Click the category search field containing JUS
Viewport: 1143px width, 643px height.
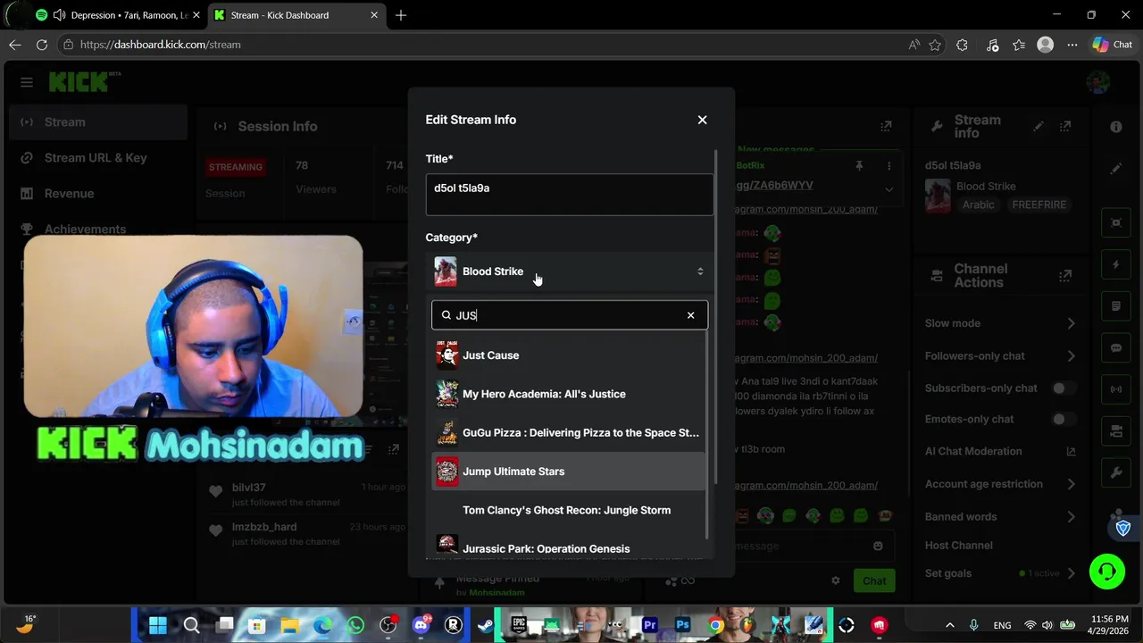(569, 315)
